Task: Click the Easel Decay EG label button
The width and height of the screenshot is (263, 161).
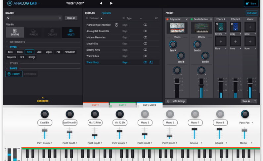Action: [x=70, y=122]
